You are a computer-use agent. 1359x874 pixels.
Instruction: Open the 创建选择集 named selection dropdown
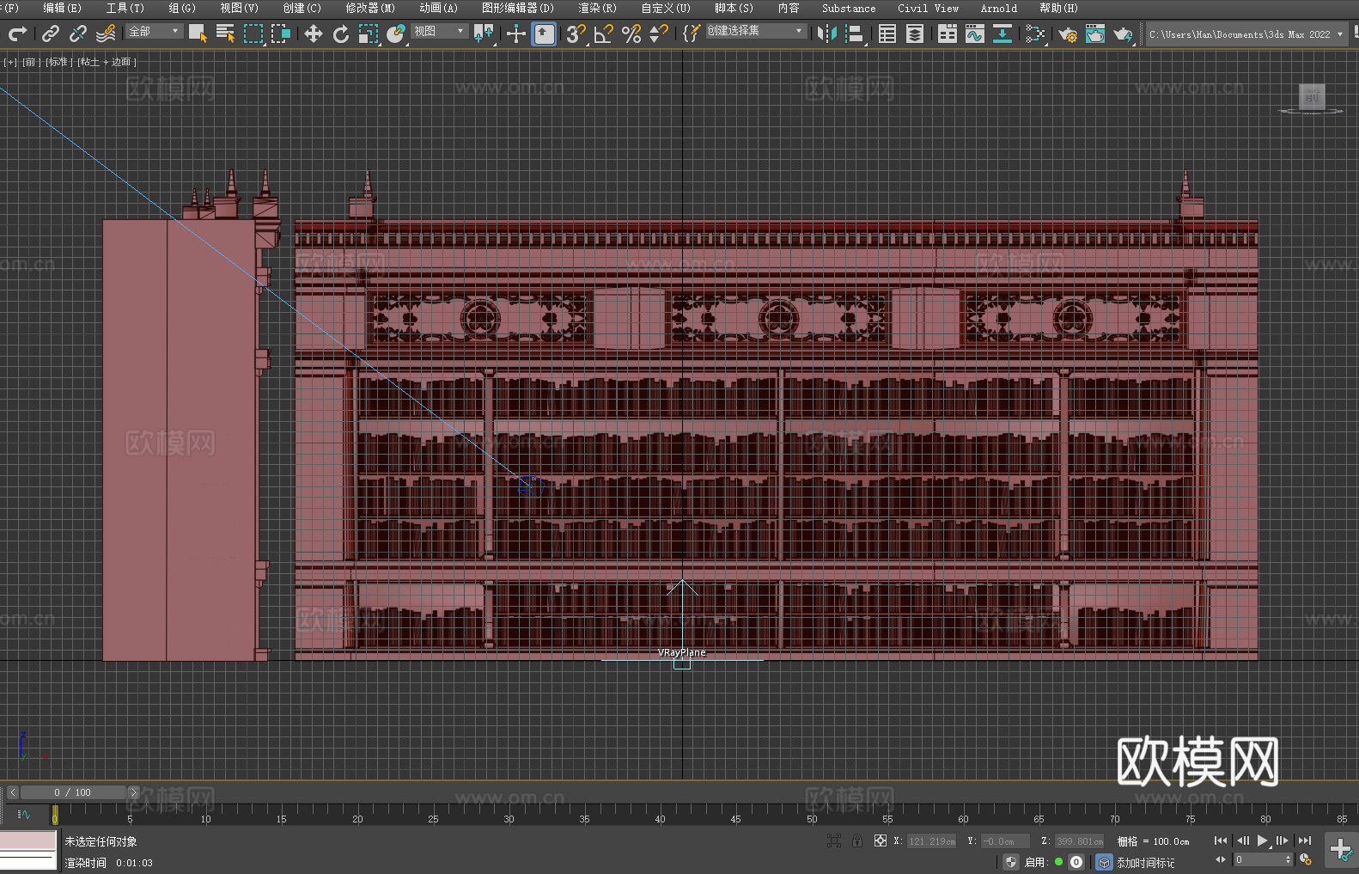point(756,31)
